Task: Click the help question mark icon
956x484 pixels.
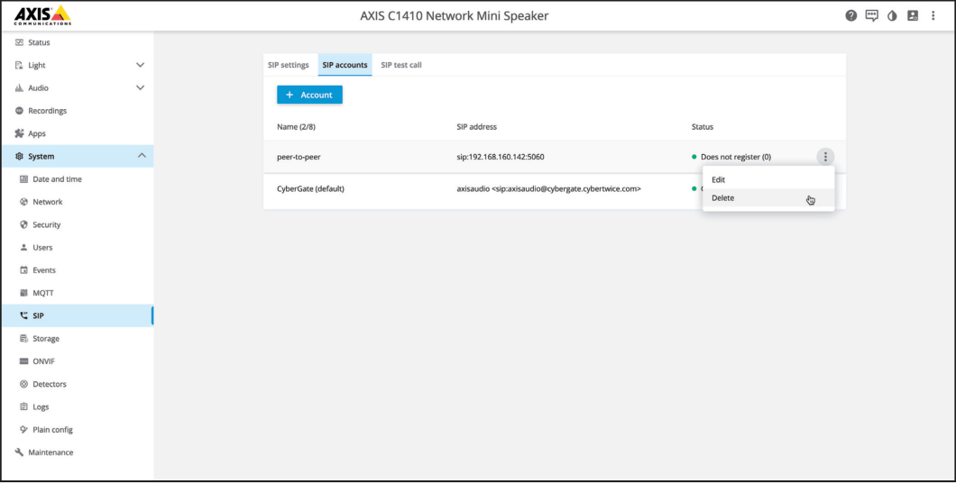Action: (850, 15)
